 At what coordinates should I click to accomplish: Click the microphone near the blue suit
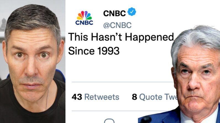[x=145, y=119]
